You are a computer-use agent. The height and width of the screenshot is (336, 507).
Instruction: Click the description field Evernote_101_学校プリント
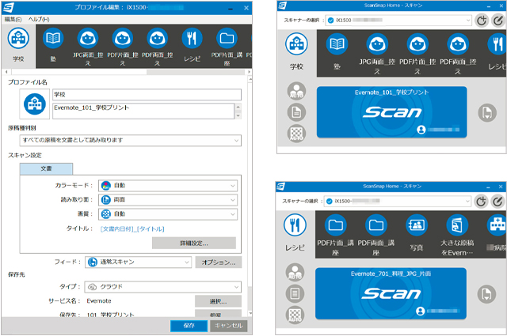pos(143,111)
